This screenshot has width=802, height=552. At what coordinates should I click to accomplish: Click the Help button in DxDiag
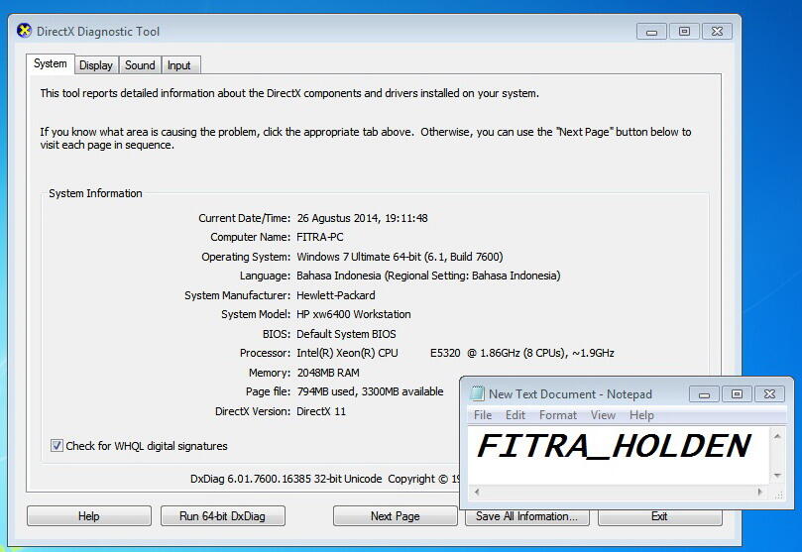[x=89, y=515]
